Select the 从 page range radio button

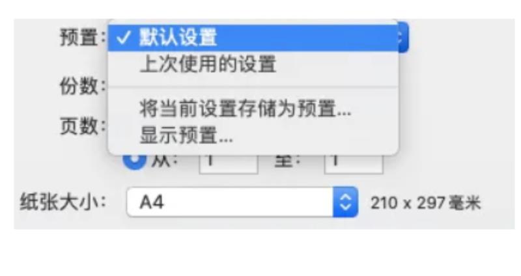click(134, 161)
